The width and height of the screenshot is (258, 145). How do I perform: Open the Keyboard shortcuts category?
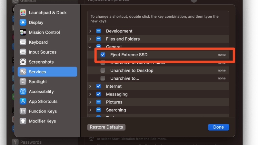point(47,42)
